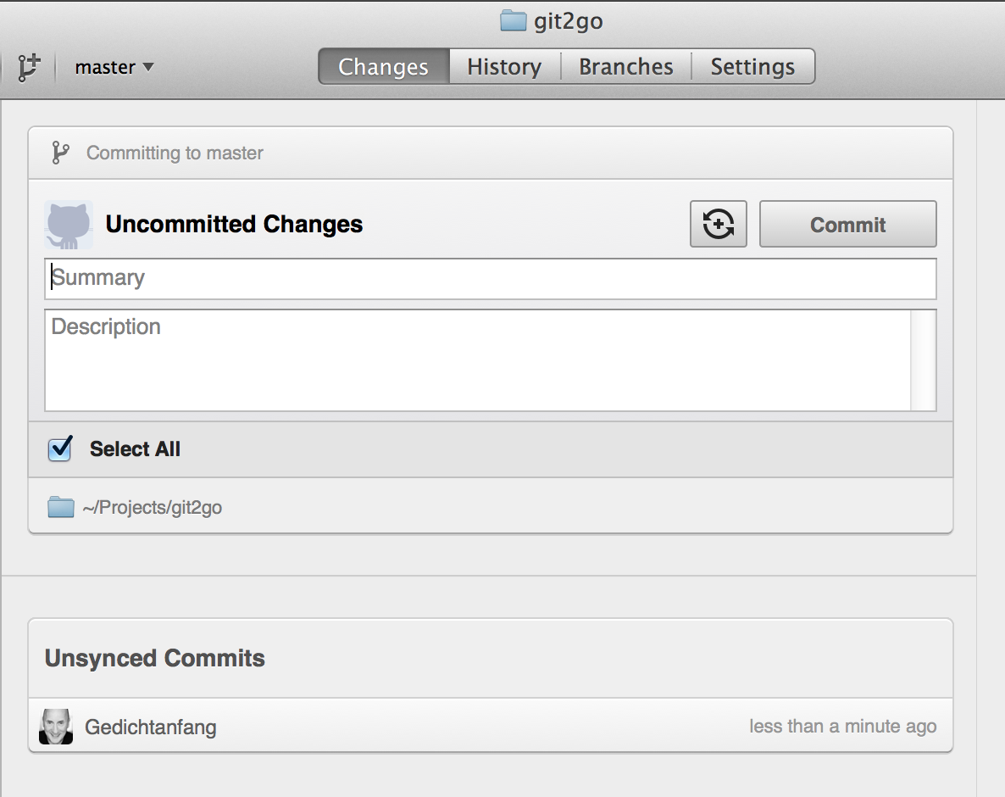Click the git2go repository title

(x=568, y=21)
